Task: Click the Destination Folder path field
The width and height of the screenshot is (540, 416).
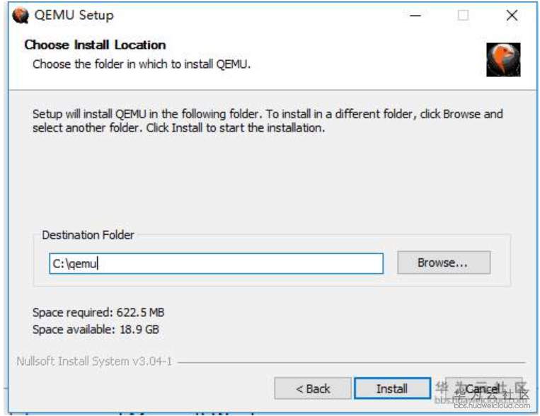Action: [x=216, y=263]
